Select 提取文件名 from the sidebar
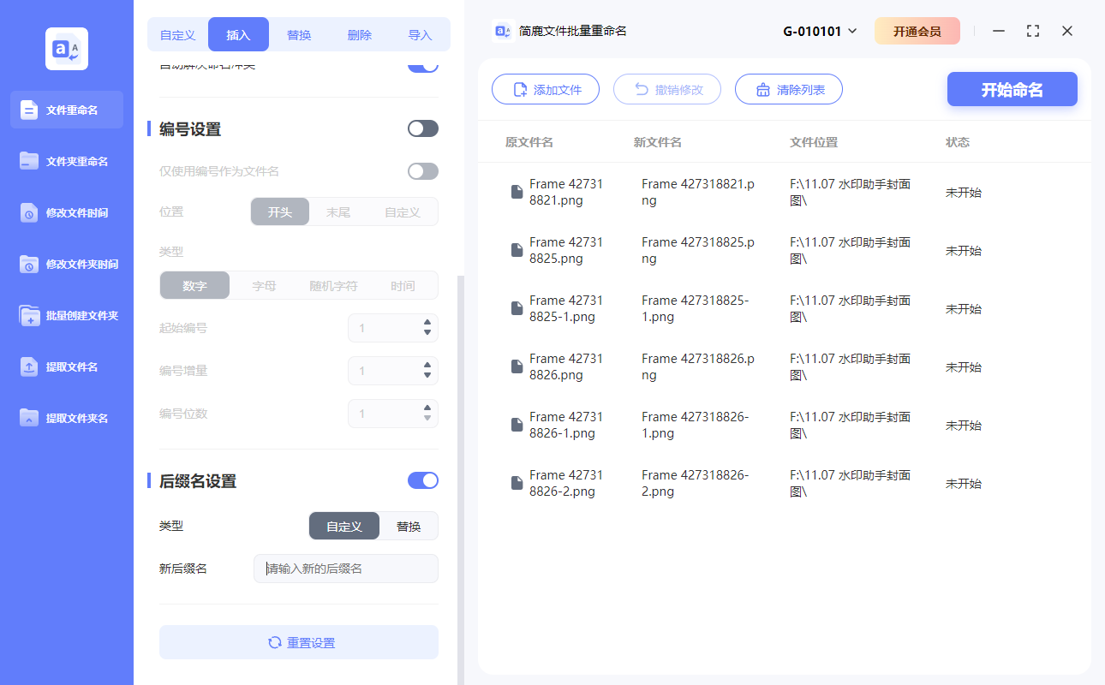Screen dimensions: 1105x685 click(66, 366)
